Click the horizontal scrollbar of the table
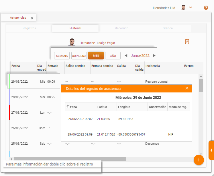The image size is (214, 176). click(69, 159)
